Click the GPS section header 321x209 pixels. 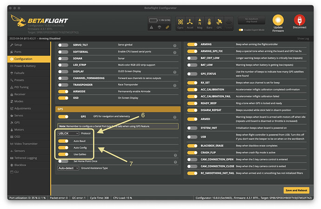click(118, 109)
